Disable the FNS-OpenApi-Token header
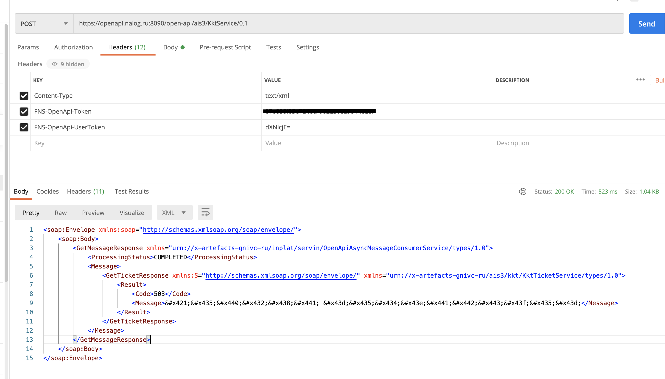The height and width of the screenshot is (379, 665). click(x=24, y=111)
